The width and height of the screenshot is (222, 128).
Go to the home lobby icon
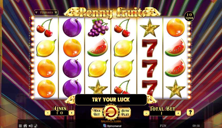(x=25, y=126)
